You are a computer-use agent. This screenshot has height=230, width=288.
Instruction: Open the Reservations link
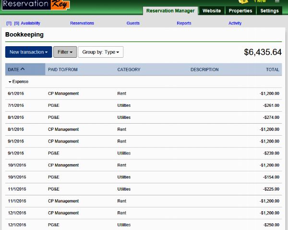[x=82, y=23]
